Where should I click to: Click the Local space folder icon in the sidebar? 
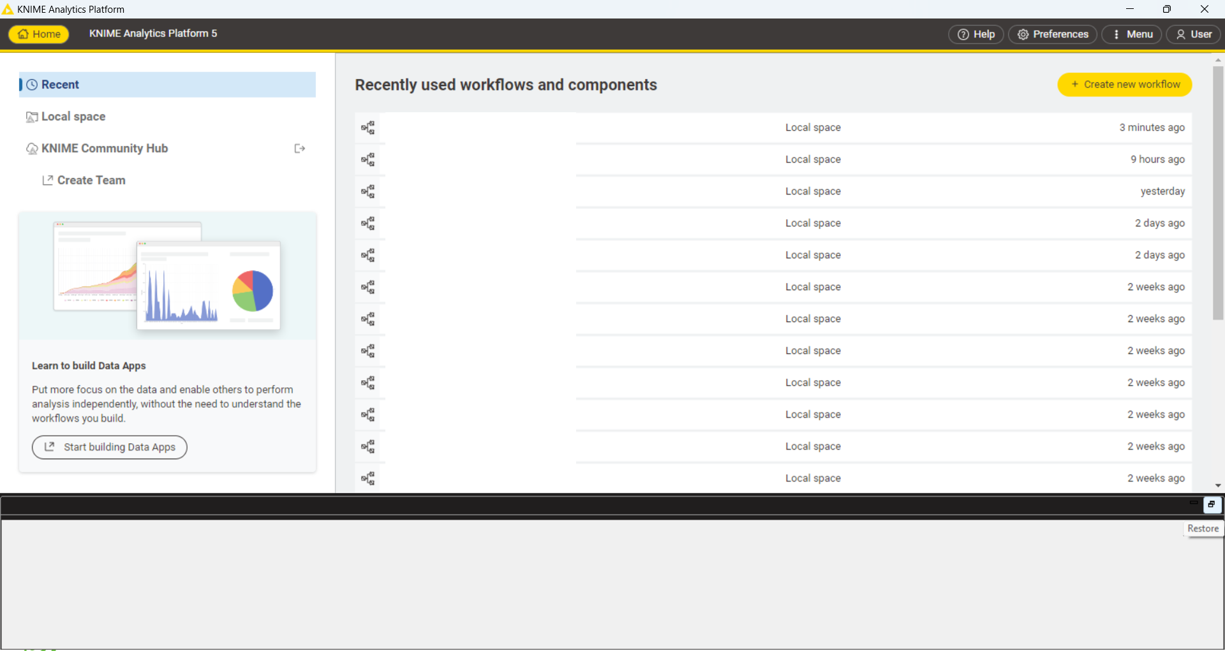(x=32, y=117)
